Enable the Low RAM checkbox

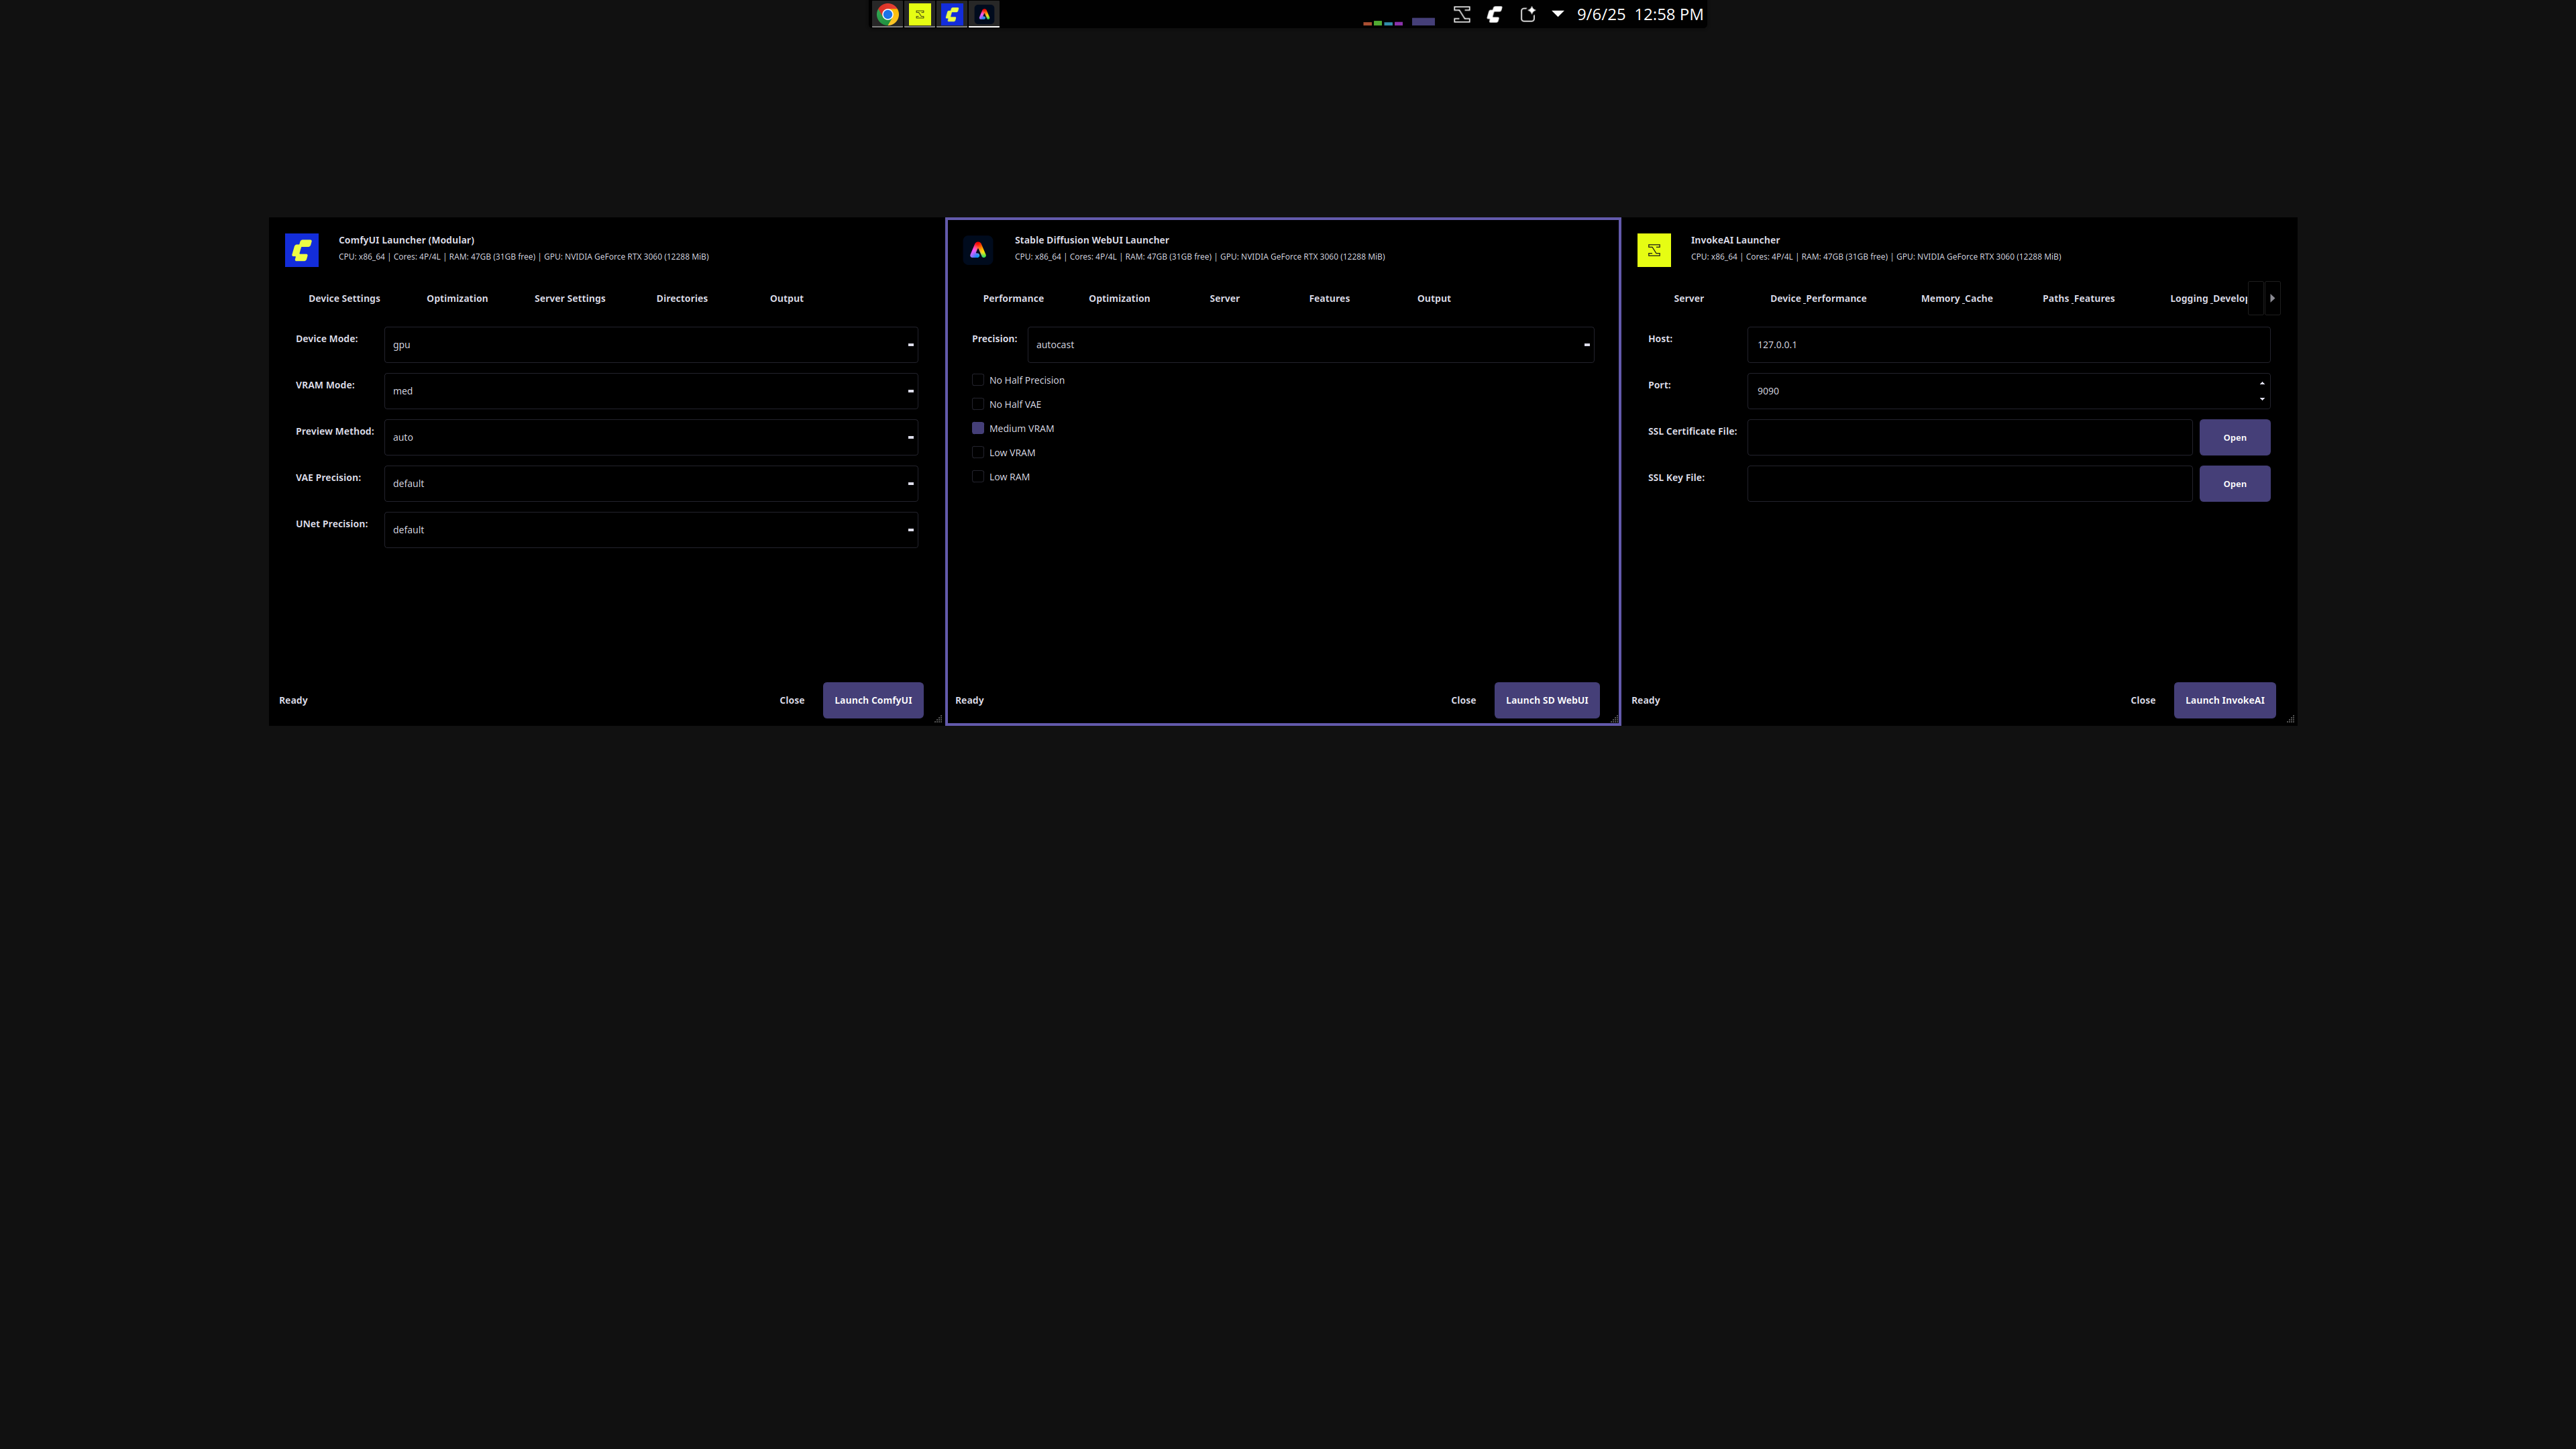(978, 477)
